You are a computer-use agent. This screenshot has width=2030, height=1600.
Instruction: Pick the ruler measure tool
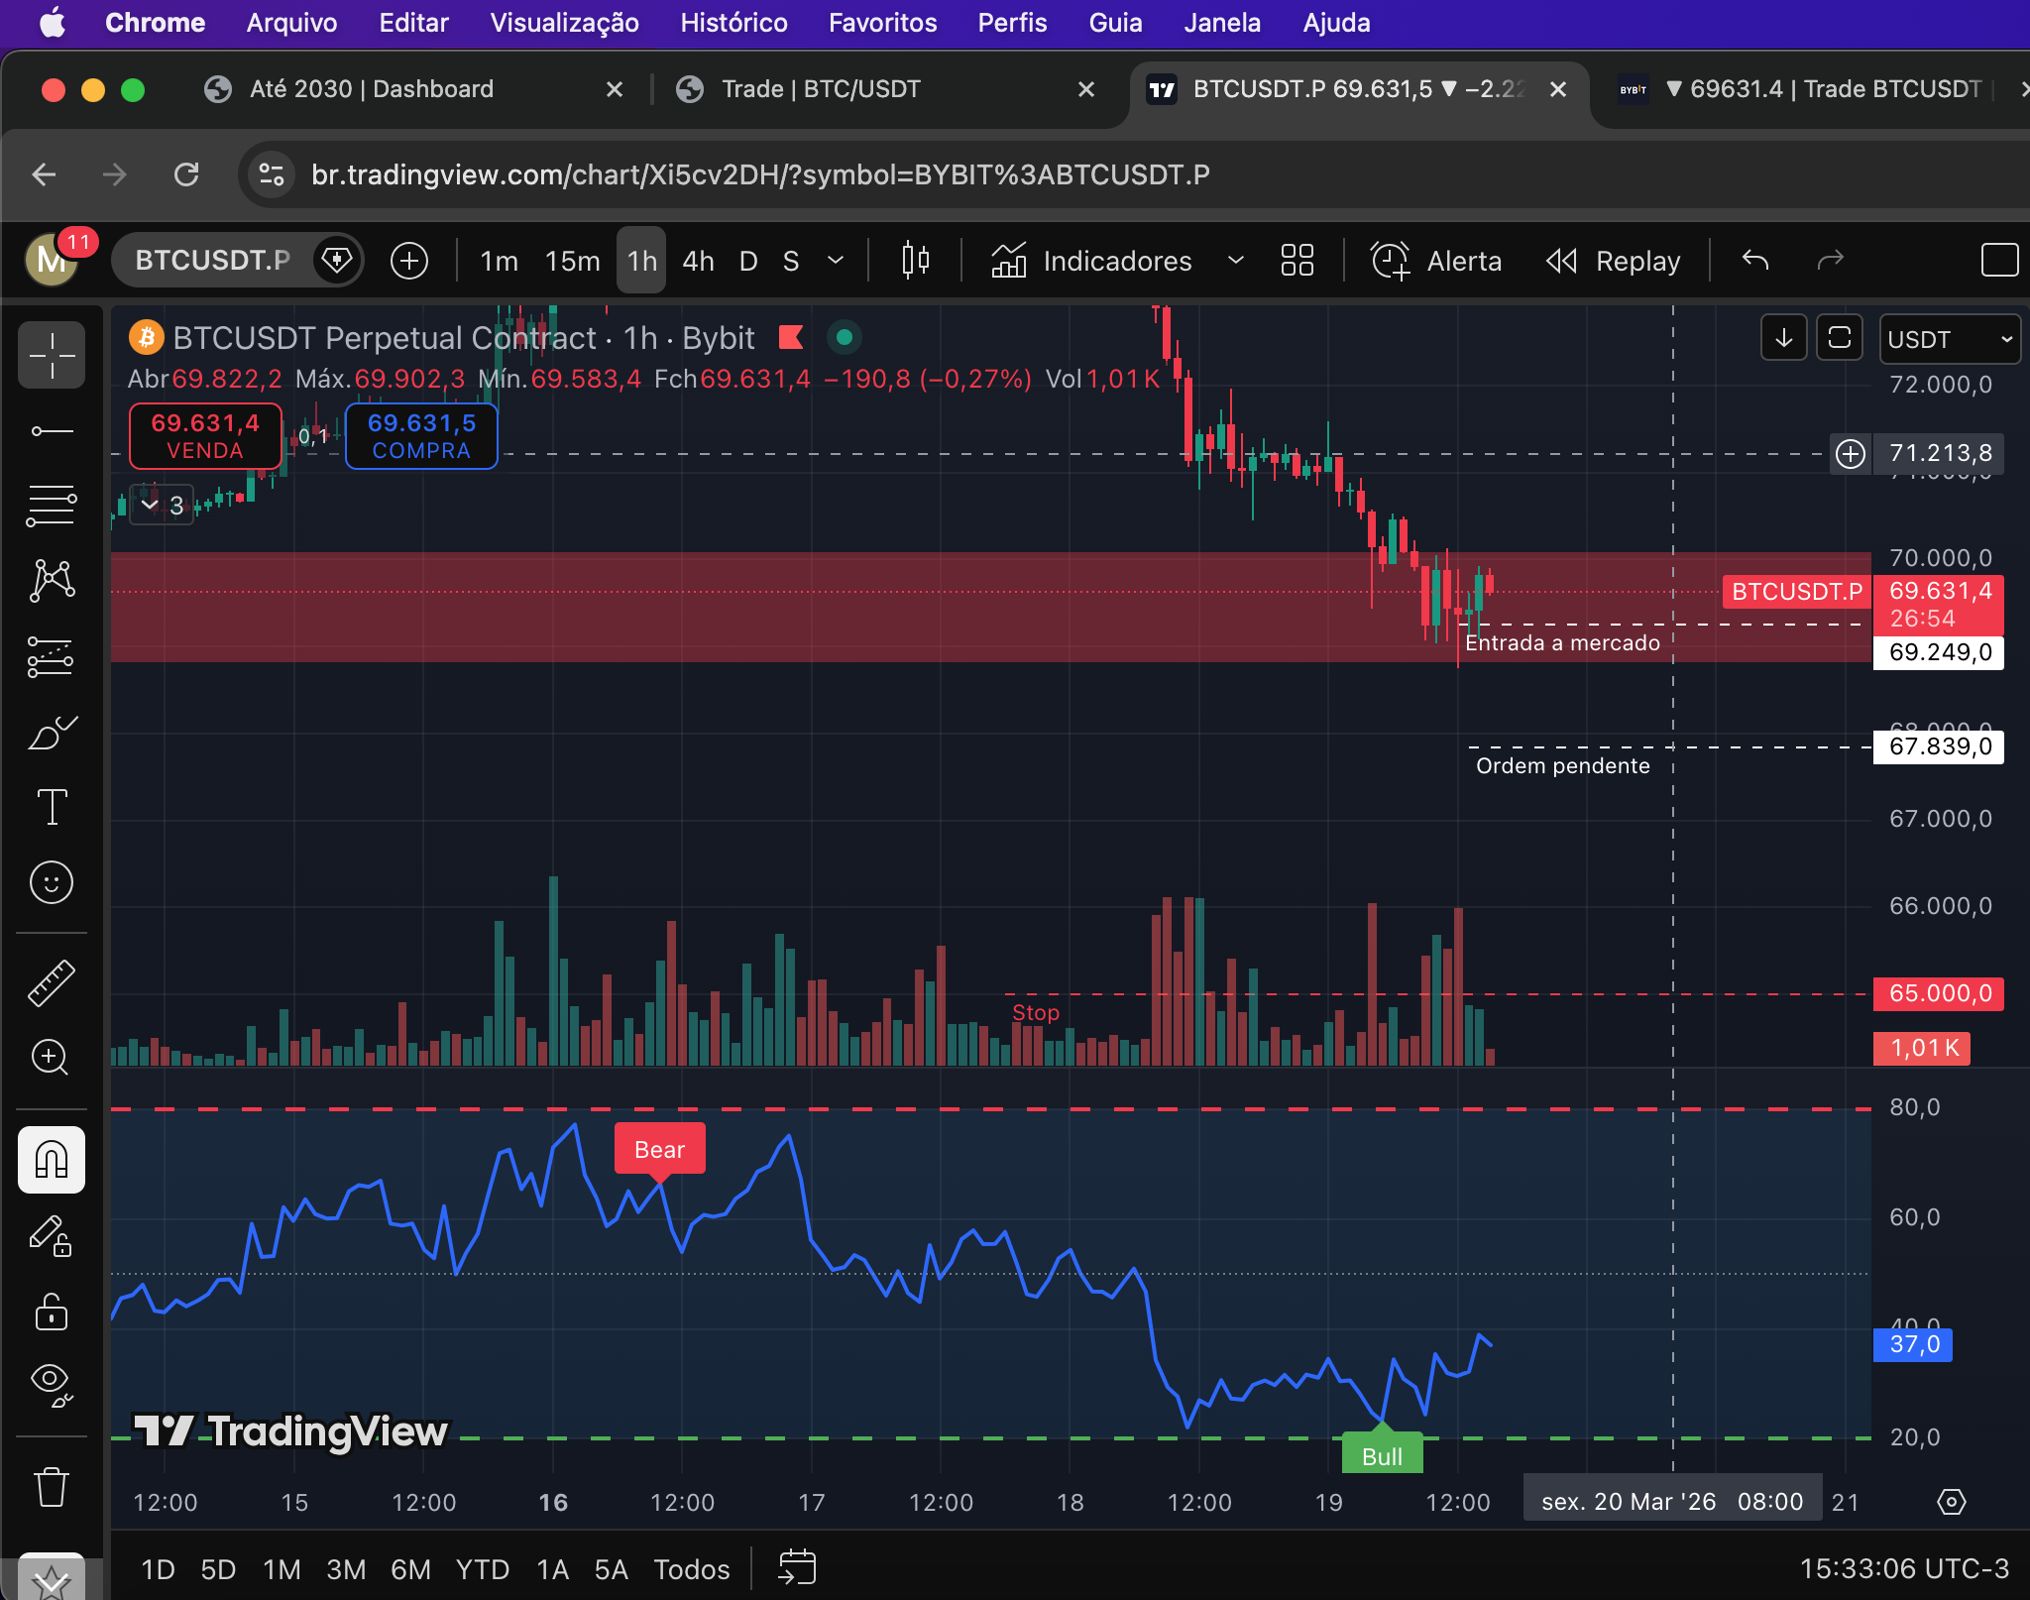coord(52,982)
